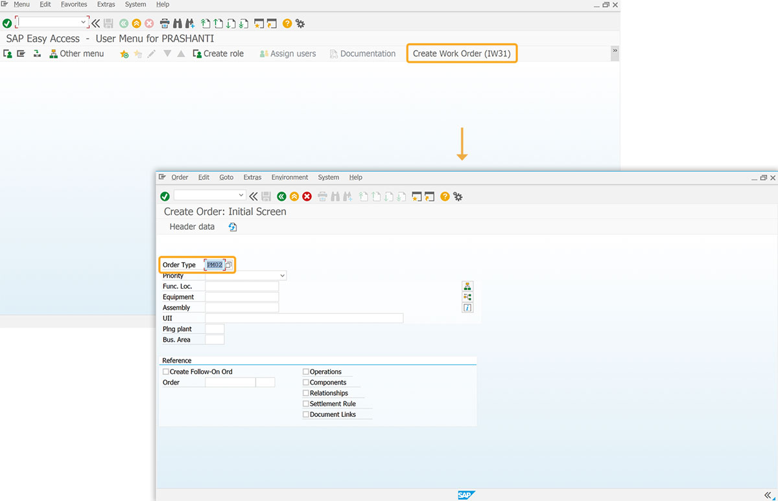Click Find binoculars icon in SAP Easy Access
The height and width of the screenshot is (501, 778).
(177, 23)
